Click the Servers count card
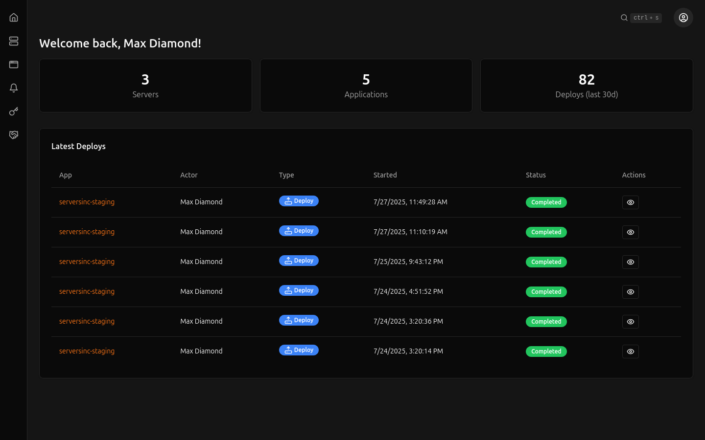 [x=145, y=86]
